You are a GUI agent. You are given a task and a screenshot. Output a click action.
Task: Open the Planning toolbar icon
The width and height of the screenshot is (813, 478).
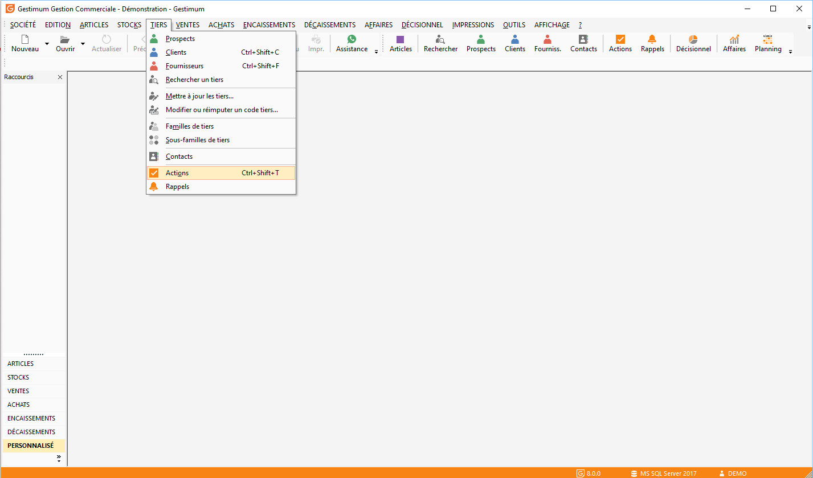(x=768, y=39)
